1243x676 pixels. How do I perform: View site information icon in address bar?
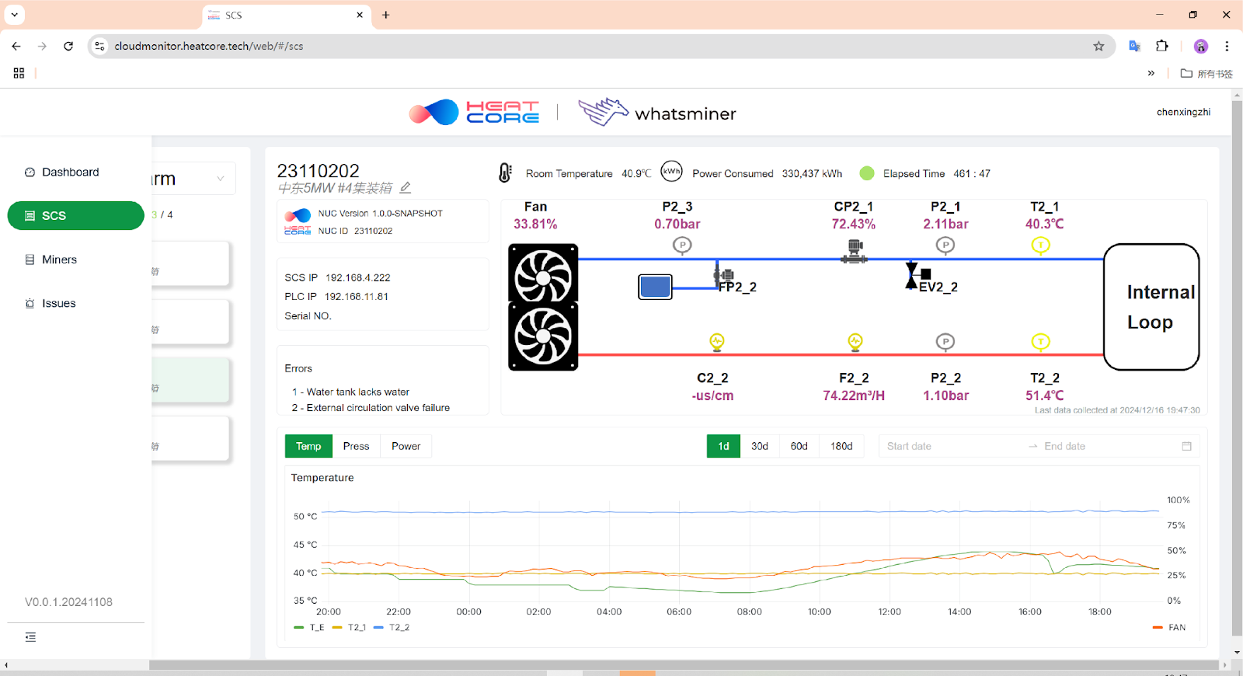click(x=99, y=46)
